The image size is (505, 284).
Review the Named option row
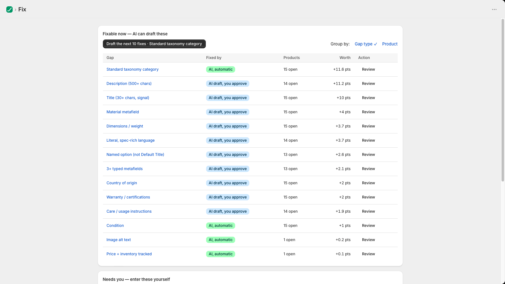[x=368, y=155]
